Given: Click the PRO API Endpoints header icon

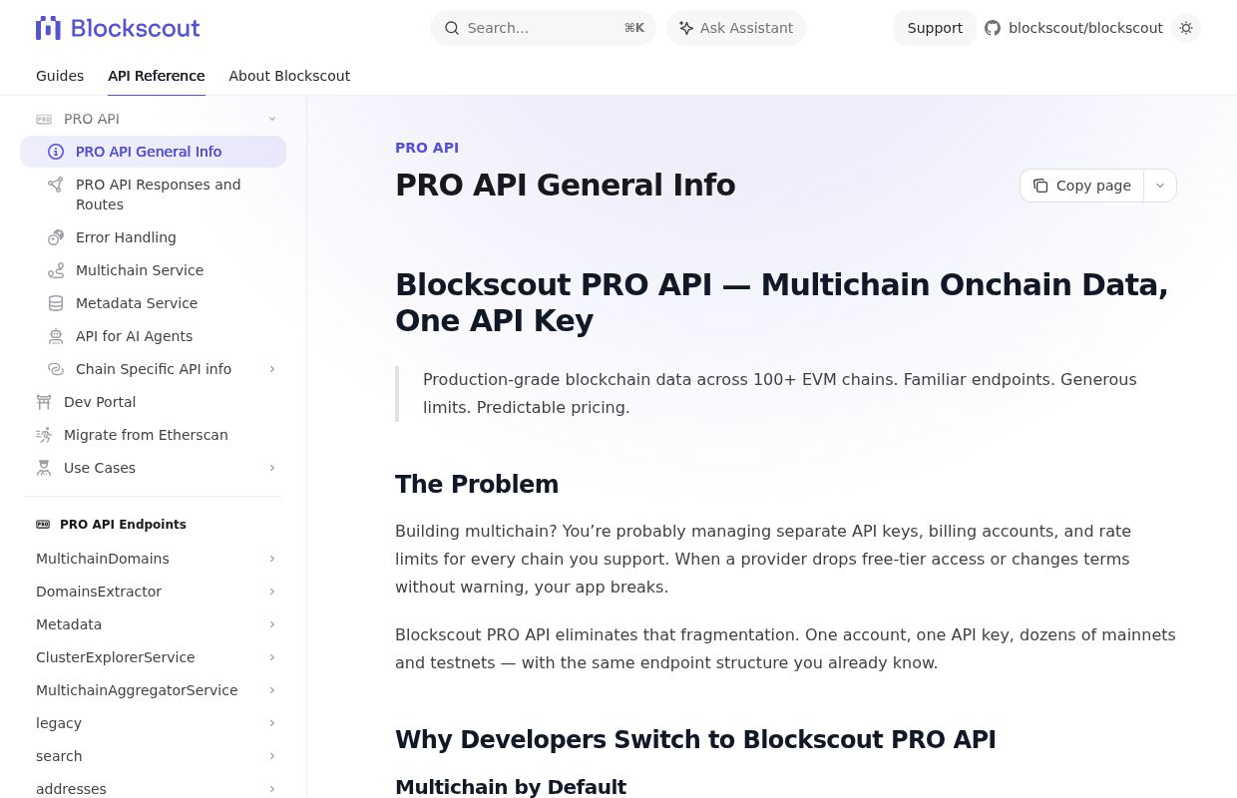Looking at the screenshot, I should click(x=43, y=525).
